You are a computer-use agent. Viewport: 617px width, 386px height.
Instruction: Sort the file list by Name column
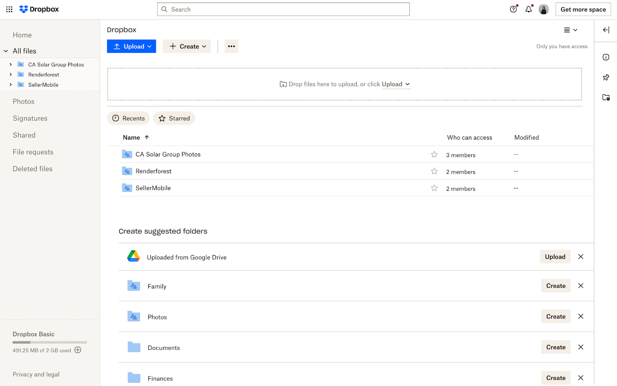click(136, 138)
